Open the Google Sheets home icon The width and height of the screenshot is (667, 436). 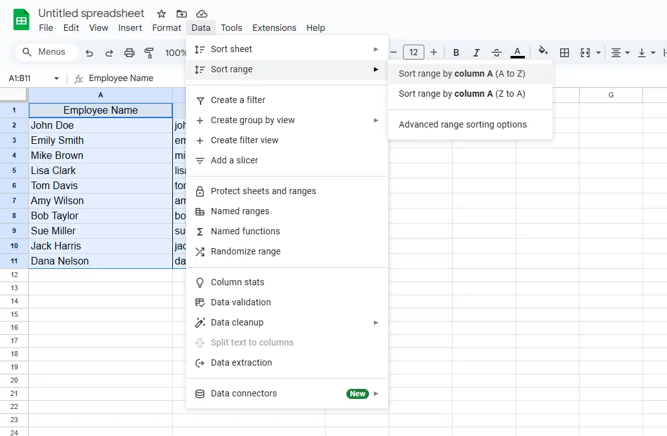21,20
